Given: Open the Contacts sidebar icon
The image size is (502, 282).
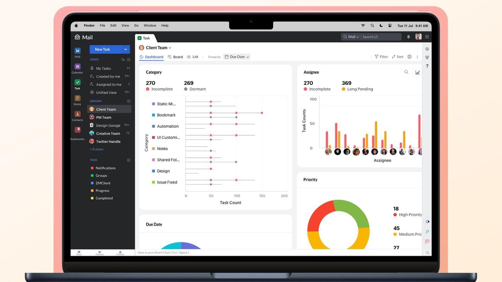Looking at the screenshot, I should 77,114.
